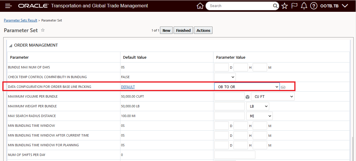Click the DEFAULT value link
The image size is (356, 161).
tap(128, 87)
